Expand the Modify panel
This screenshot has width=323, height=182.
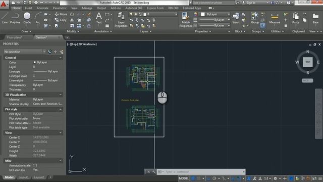click(73, 31)
